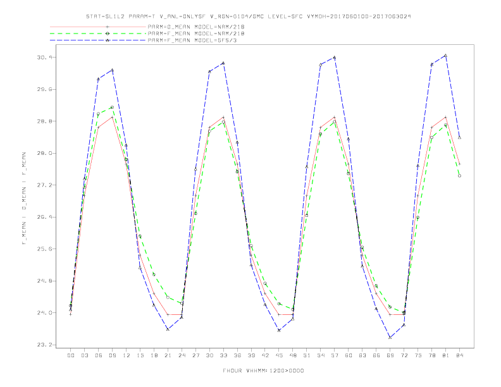Click x-axis hour label 00
501x387 pixels.
(71, 355)
